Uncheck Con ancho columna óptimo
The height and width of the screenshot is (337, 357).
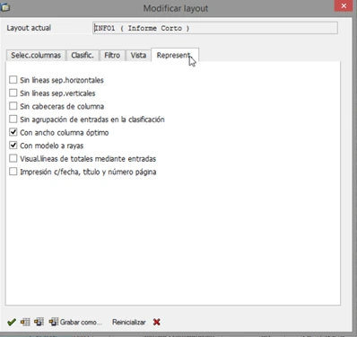point(13,132)
